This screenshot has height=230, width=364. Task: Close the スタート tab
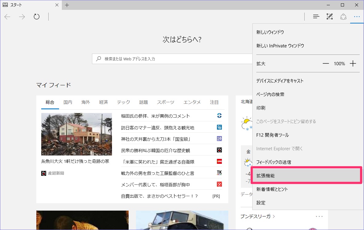[57, 5]
